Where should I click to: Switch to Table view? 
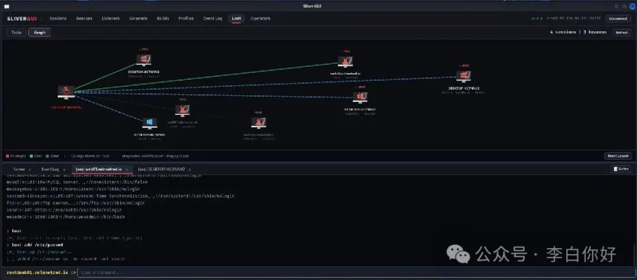pos(17,32)
